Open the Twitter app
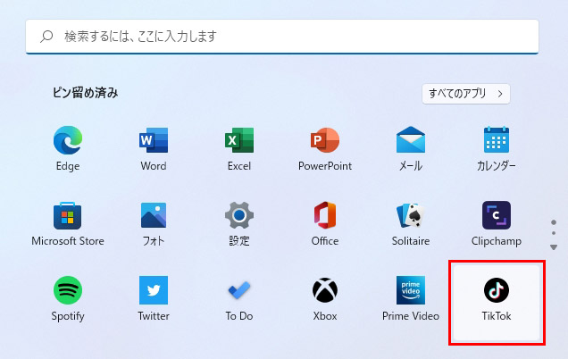This screenshot has height=359, width=568. click(154, 291)
